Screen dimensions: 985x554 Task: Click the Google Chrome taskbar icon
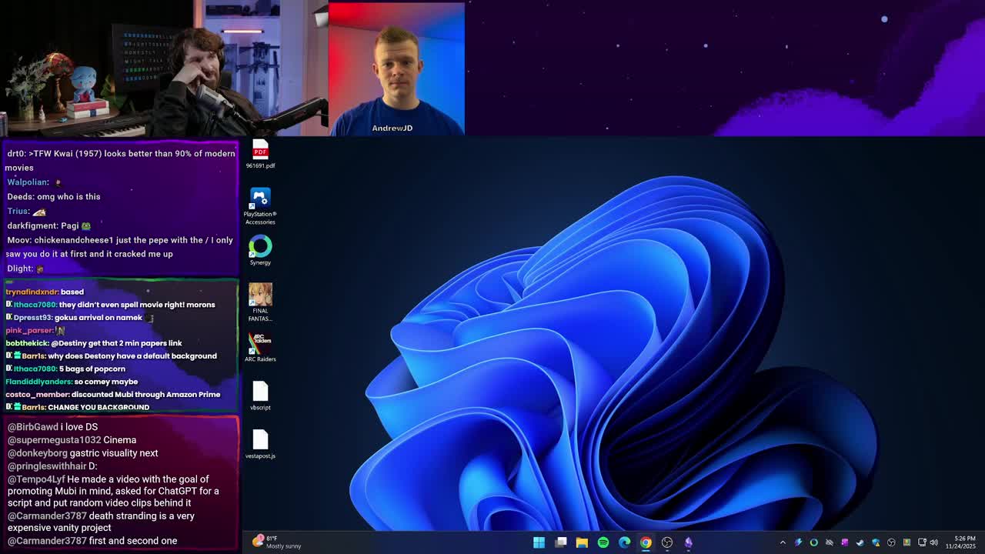click(646, 542)
